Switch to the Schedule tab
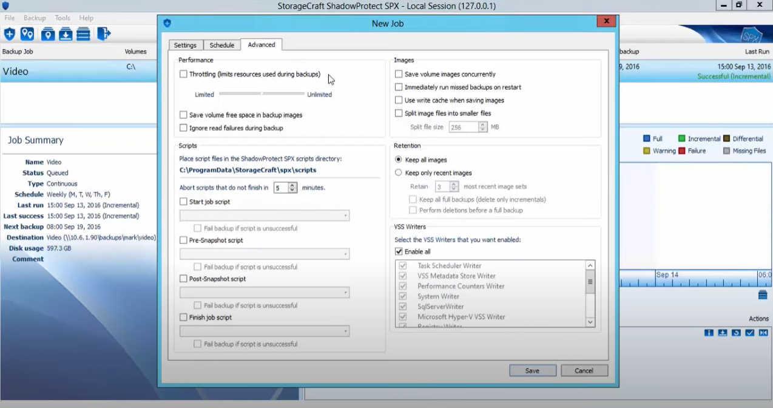 (x=221, y=44)
